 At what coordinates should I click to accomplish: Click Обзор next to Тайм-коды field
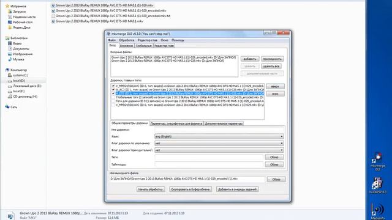[274, 164]
